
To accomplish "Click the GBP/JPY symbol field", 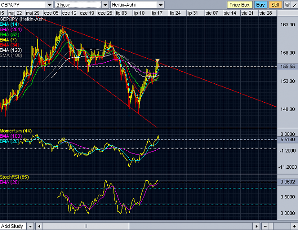I will 23,5.
